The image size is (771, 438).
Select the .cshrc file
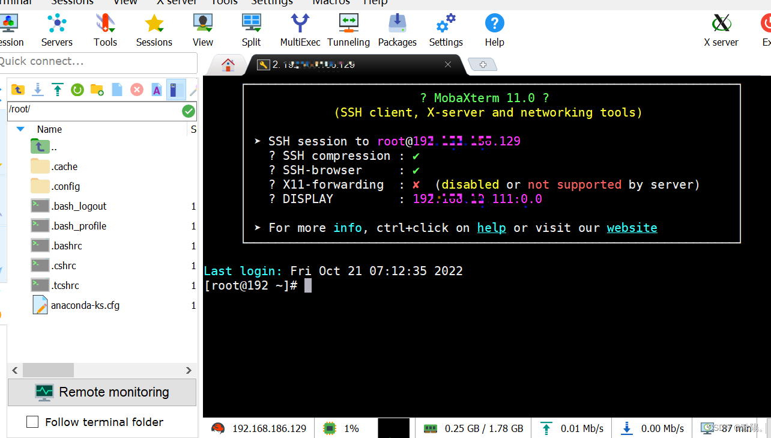click(x=53, y=266)
